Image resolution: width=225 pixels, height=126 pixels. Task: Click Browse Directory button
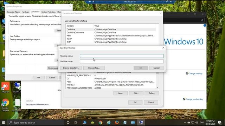click(x=71, y=68)
